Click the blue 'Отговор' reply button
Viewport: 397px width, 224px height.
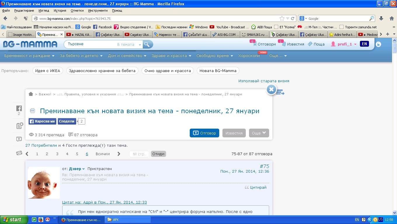point(204,133)
